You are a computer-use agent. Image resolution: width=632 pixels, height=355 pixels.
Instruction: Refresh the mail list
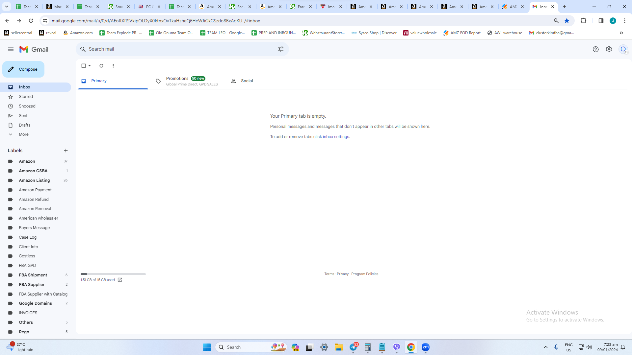pos(101,66)
